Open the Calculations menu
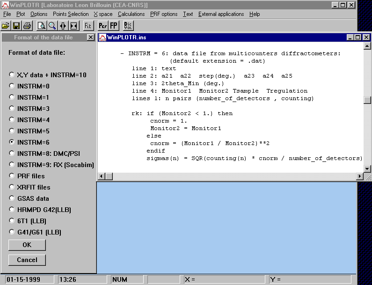The height and width of the screenshot is (285, 372). 131,14
